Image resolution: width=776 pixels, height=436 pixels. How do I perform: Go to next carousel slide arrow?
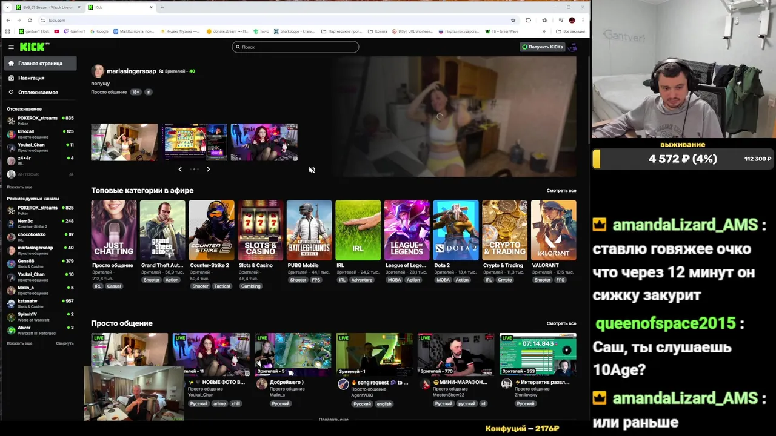[x=208, y=170]
